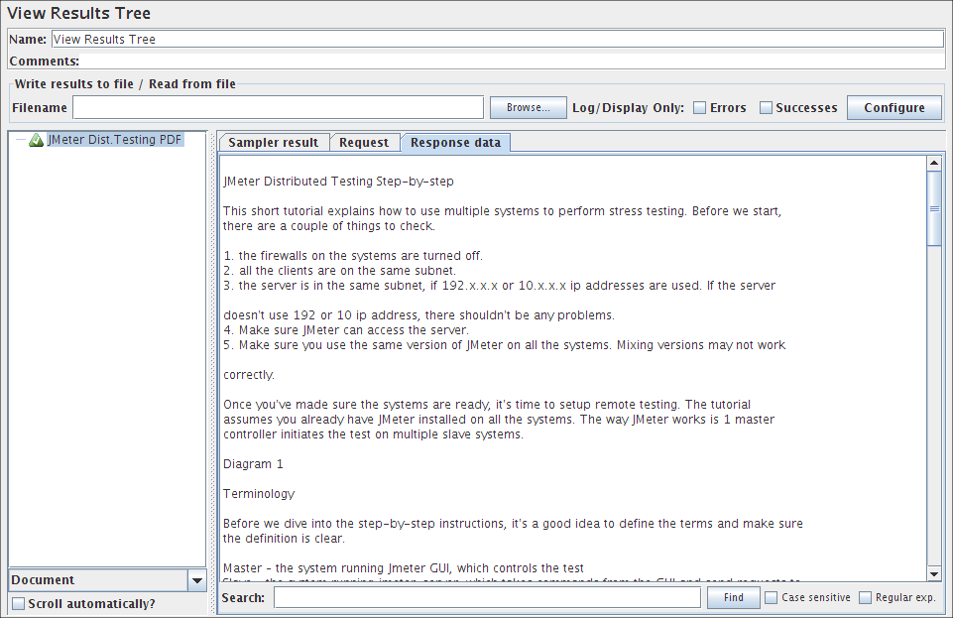The image size is (953, 618).
Task: Tick the Case sensitive search option
Action: click(x=771, y=598)
